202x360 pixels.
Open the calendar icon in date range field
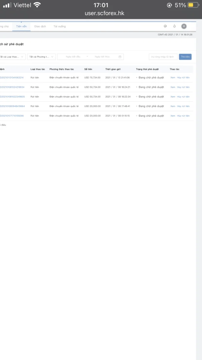(x=120, y=57)
